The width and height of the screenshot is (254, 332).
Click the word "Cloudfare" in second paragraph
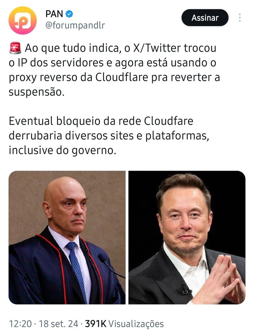tap(169, 121)
